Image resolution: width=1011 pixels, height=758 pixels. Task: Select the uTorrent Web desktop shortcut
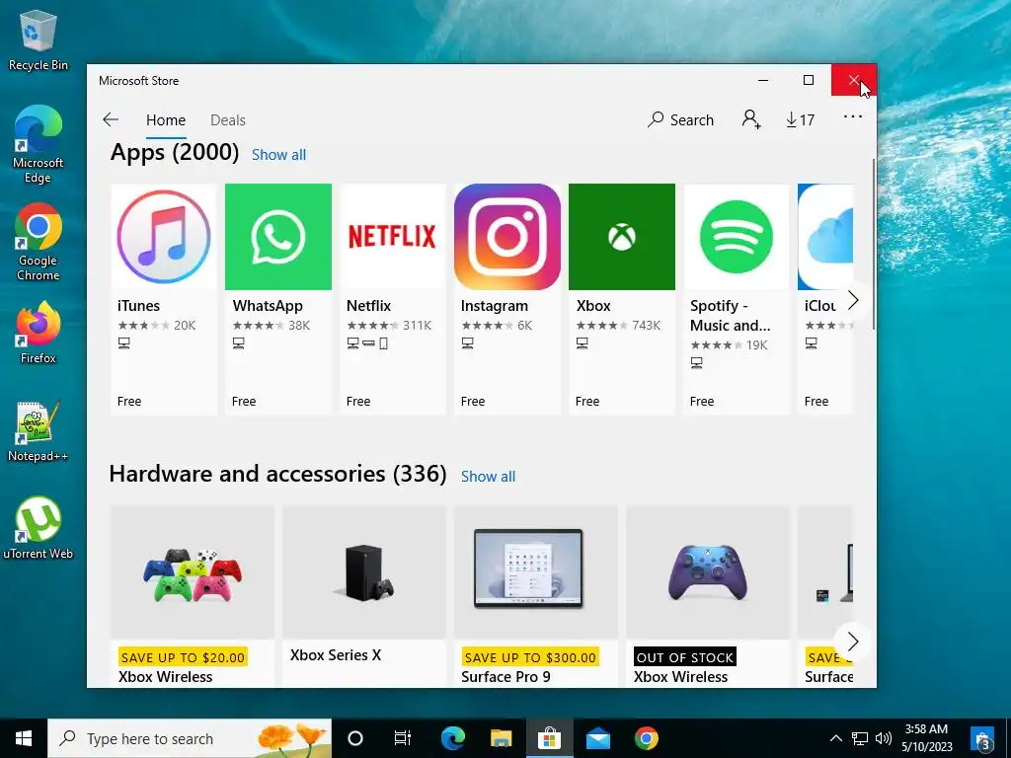pos(39,528)
